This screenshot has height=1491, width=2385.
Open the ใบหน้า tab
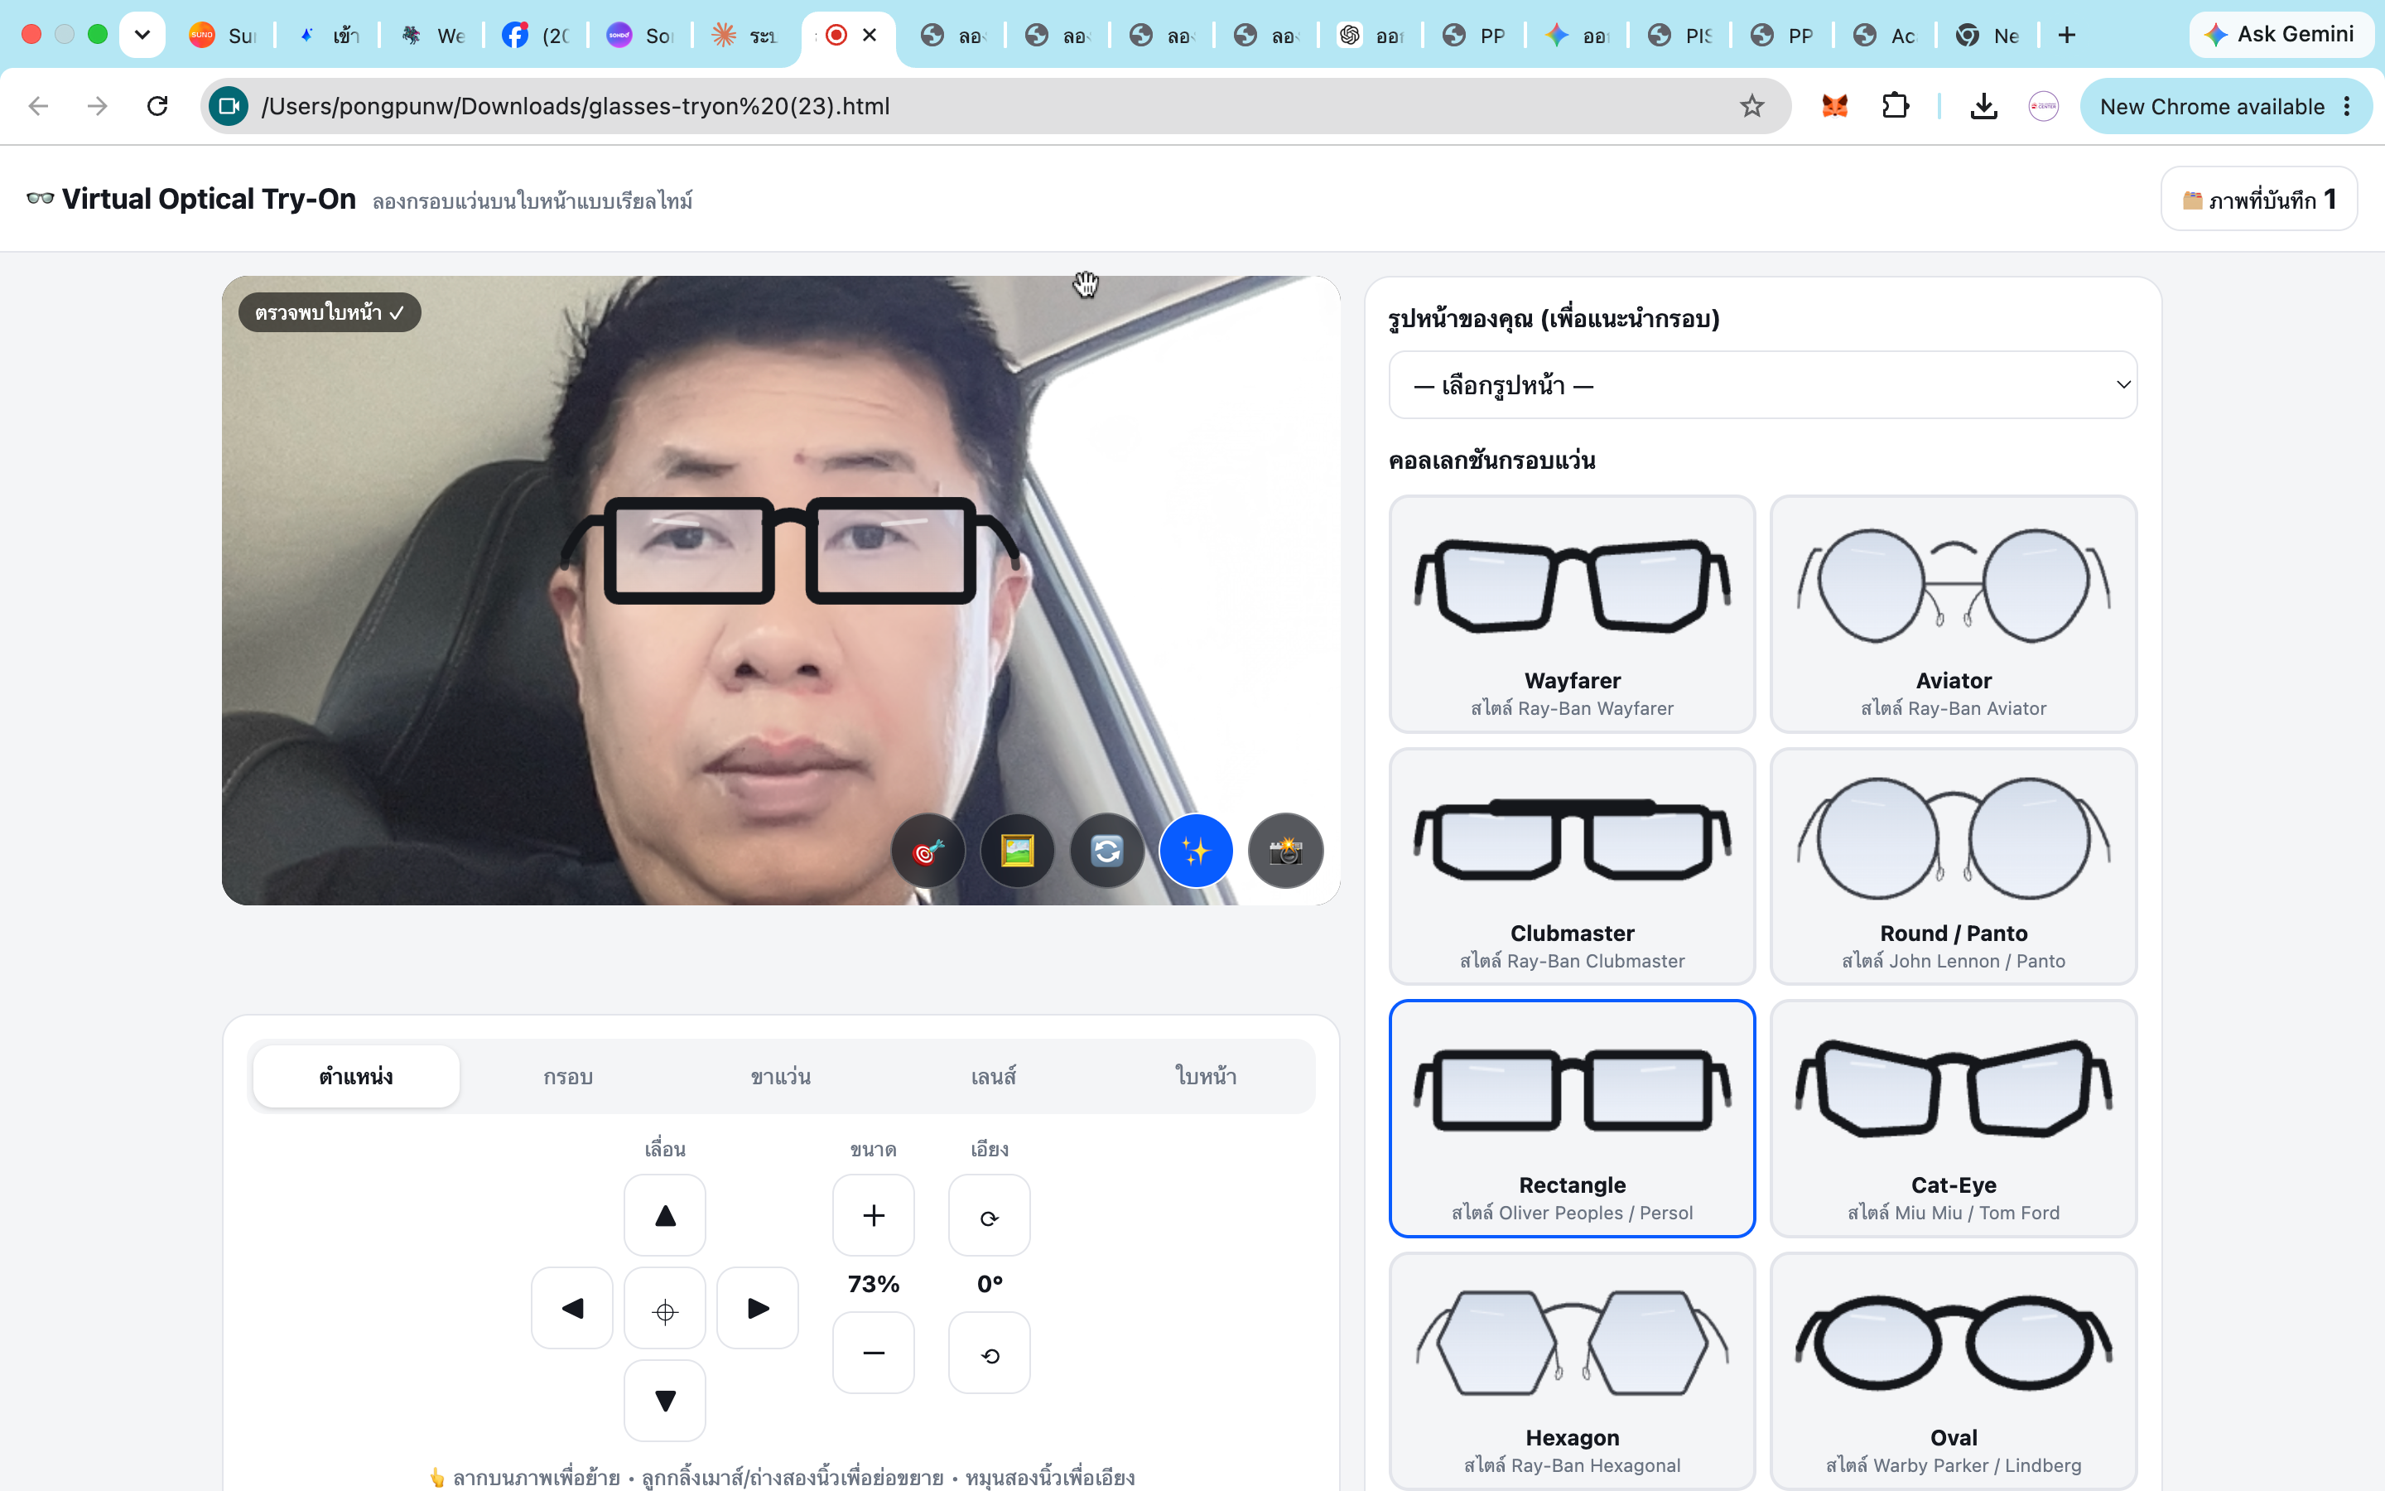1205,1076
